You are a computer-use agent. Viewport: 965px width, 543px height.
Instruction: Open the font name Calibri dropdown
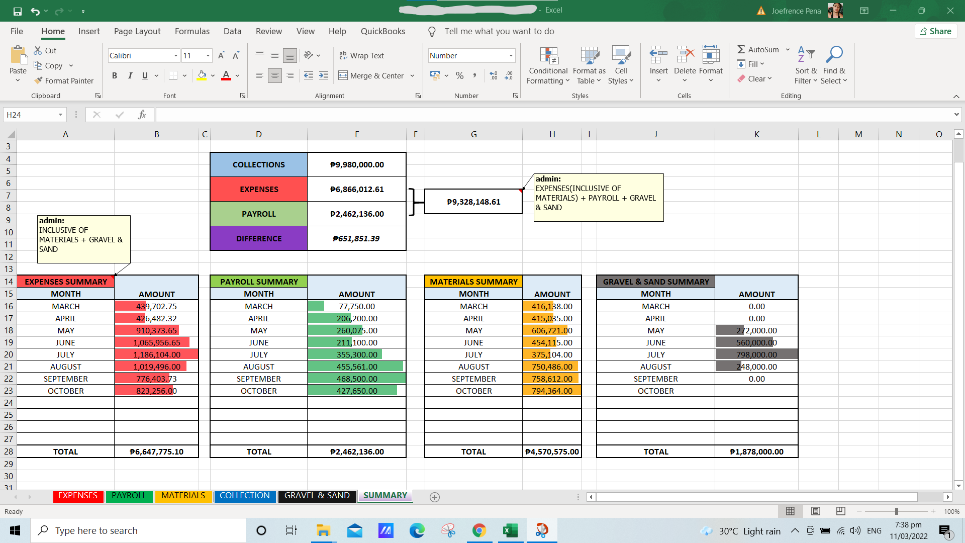click(175, 56)
